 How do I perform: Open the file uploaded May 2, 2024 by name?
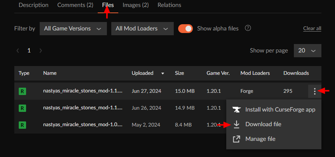[x=83, y=125]
